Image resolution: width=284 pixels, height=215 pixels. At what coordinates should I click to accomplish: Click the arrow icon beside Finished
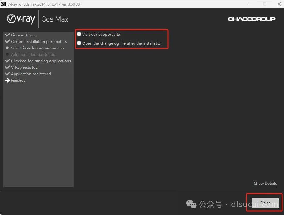click(7, 80)
